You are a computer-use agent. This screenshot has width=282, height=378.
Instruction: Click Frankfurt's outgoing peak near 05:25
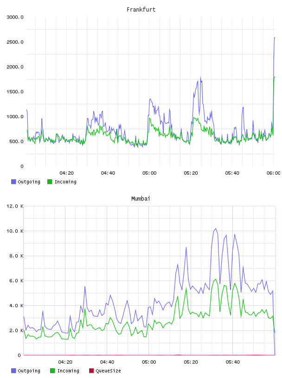[x=201, y=78]
